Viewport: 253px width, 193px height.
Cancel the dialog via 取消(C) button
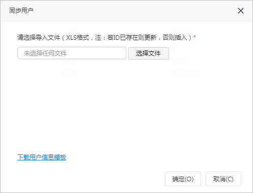223,179
